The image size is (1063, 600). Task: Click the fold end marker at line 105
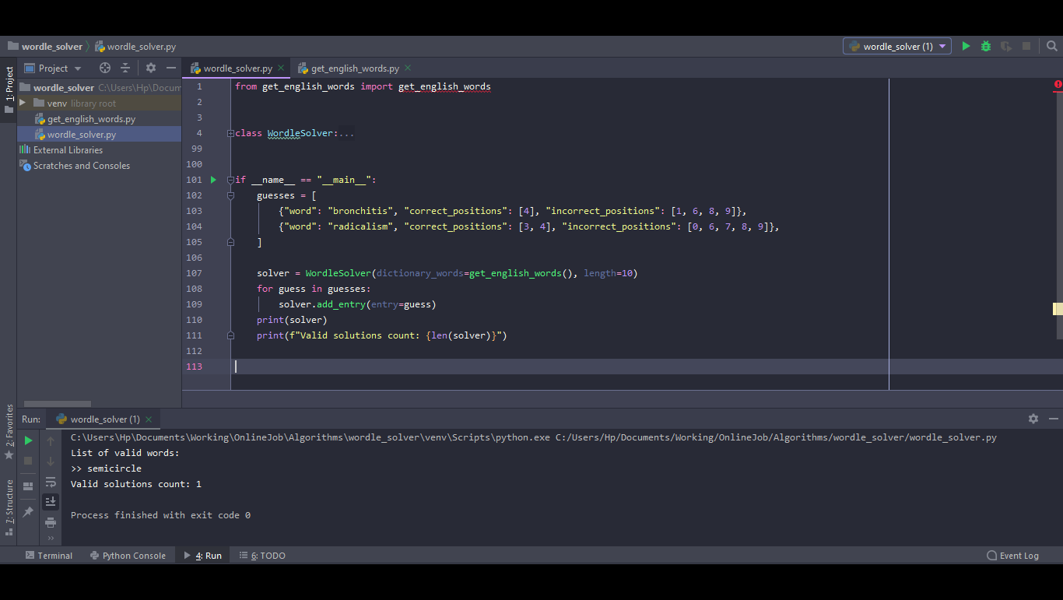click(x=230, y=242)
